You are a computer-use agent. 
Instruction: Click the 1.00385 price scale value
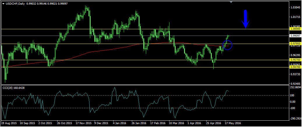(x=296, y=26)
